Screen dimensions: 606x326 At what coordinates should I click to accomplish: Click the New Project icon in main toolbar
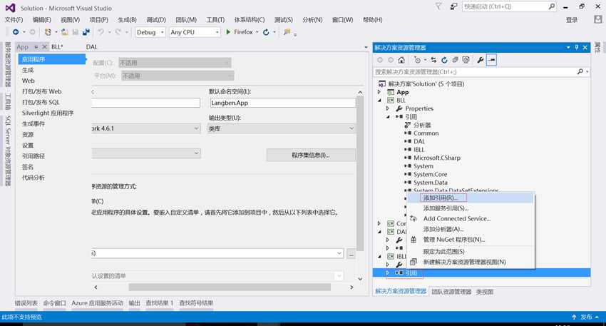click(x=48, y=32)
